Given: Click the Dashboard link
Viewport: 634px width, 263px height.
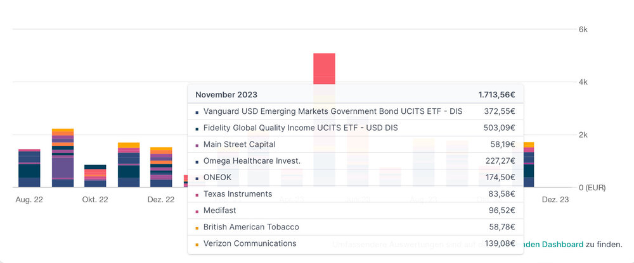Looking at the screenshot, I should coord(562,244).
